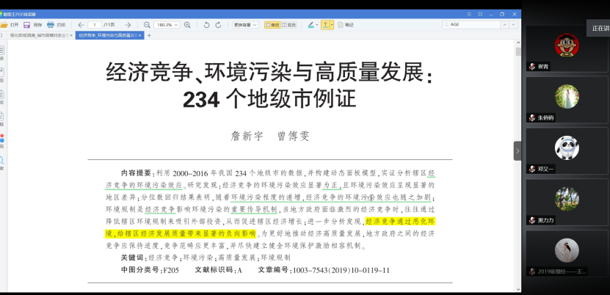Screen dimensions: 610x295
Task: Click the 关键词 keywords label
Action: pyautogui.click(x=133, y=258)
